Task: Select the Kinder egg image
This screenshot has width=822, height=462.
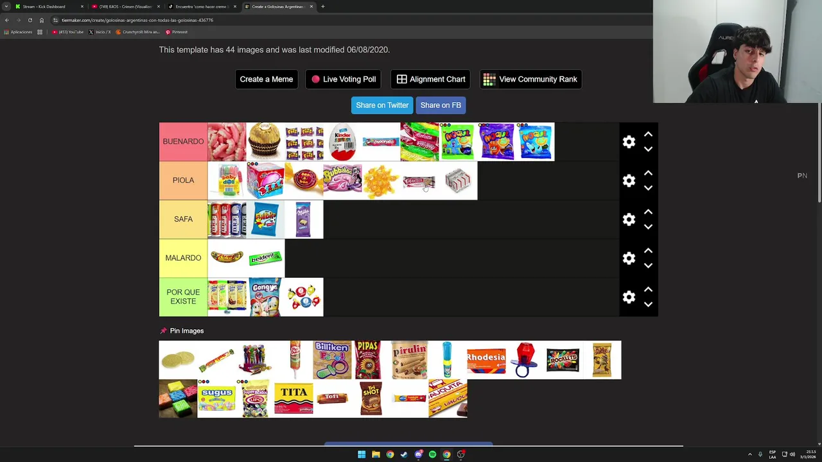Action: [x=342, y=142]
